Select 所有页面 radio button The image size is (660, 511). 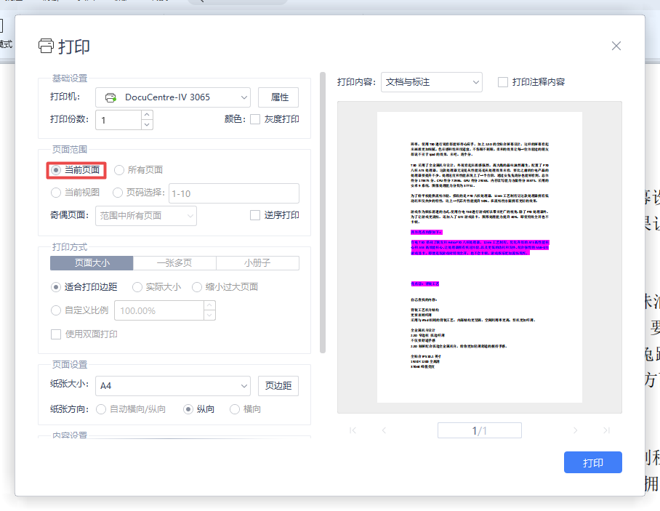120,170
